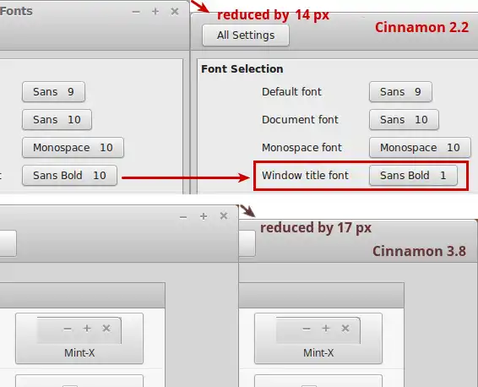Select Mint-X theme thumbnail under Cinnamon 3.8

(318, 338)
